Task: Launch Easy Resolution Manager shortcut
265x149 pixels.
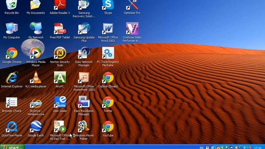Action: (x=84, y=102)
